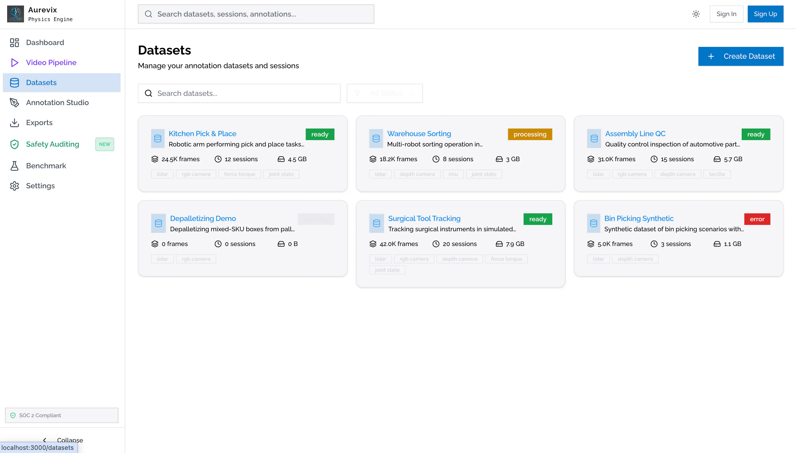Click the SOC 2 Compliant shield icon

pyautogui.click(x=13, y=415)
